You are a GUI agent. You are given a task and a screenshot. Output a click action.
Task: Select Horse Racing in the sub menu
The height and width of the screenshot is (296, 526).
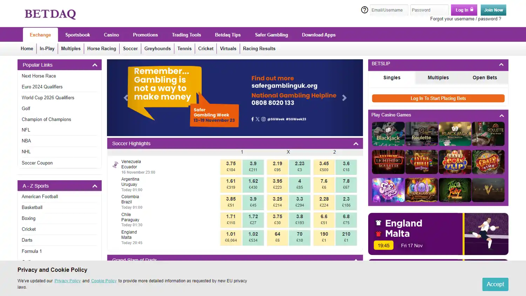pyautogui.click(x=102, y=48)
